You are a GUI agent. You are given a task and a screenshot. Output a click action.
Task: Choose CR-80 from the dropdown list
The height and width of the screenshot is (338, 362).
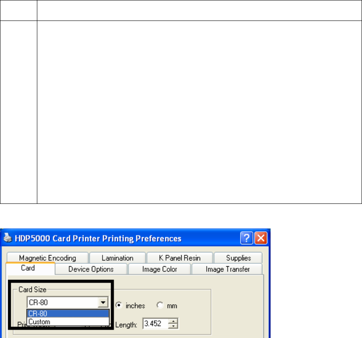(x=68, y=313)
